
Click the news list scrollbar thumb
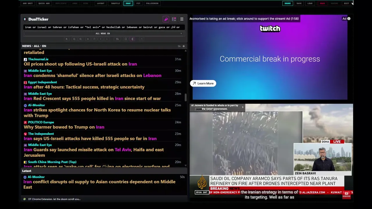(185, 98)
